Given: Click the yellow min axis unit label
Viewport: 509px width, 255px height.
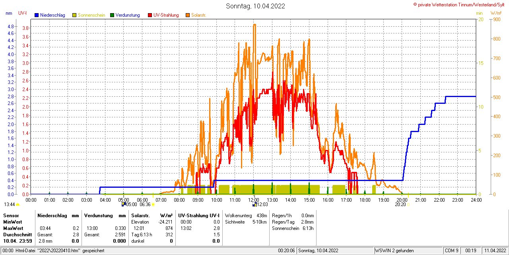Looking at the screenshot, I should [x=479, y=13].
